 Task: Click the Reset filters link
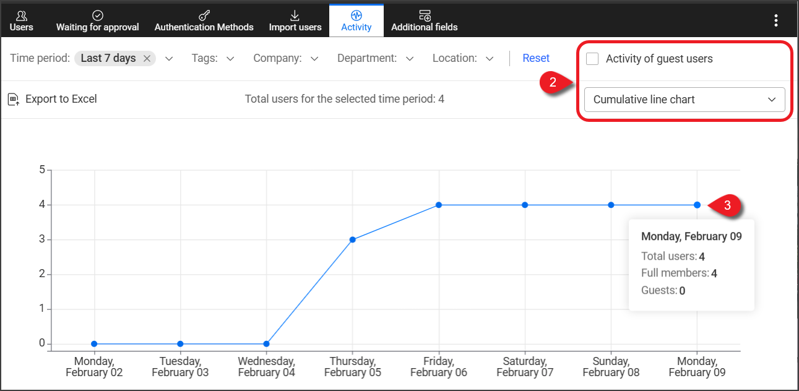click(536, 58)
